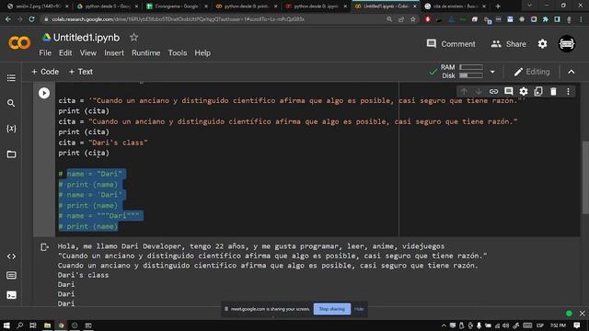Viewport: 589px width, 331px height.
Task: Go to Colab home logo
Action: 19,43
